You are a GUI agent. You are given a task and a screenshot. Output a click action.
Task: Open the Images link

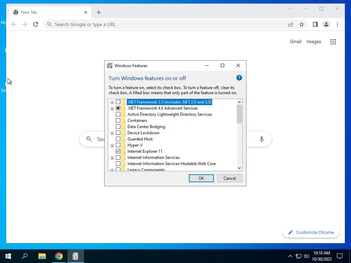[314, 41]
